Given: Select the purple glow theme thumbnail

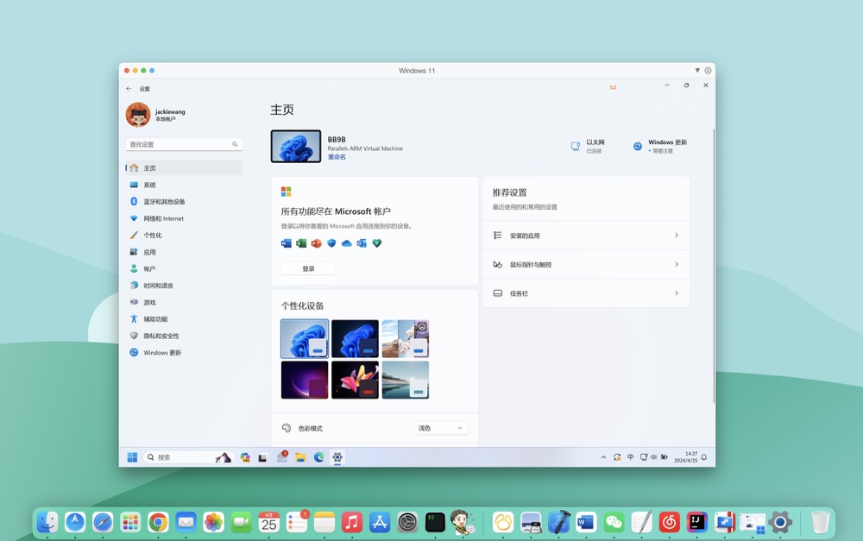Looking at the screenshot, I should 305,380.
